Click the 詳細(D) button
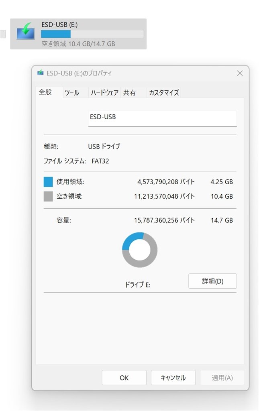 [212, 281]
